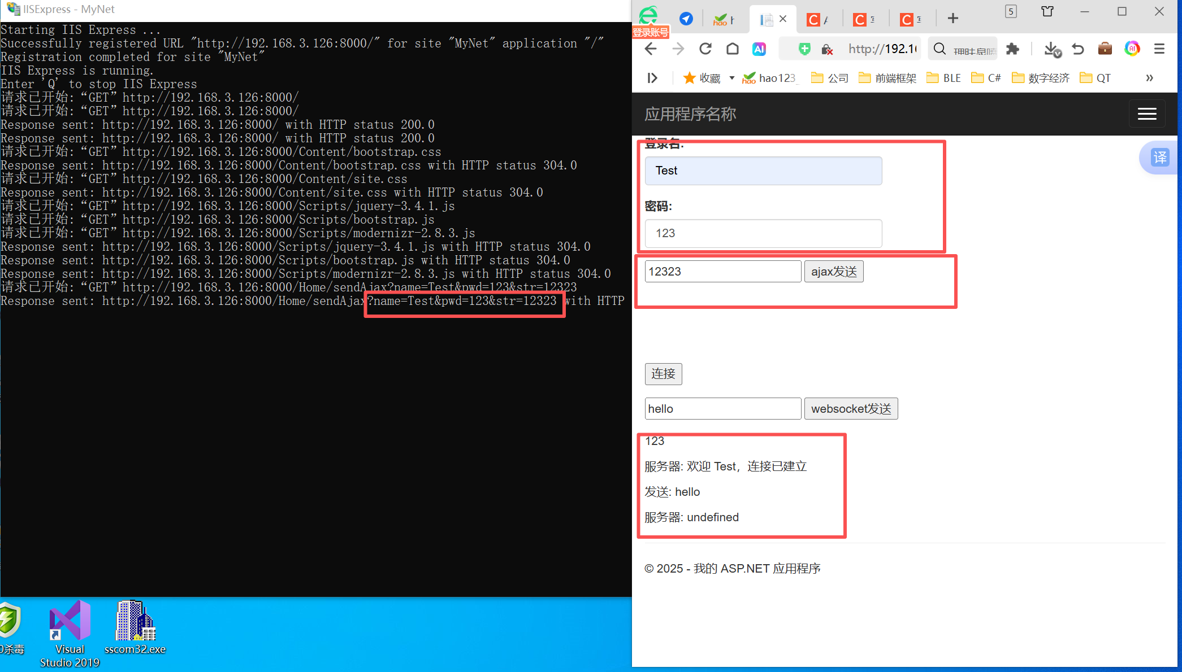This screenshot has height=672, width=1182.
Task: Click the password field containing 123
Action: [x=763, y=233]
